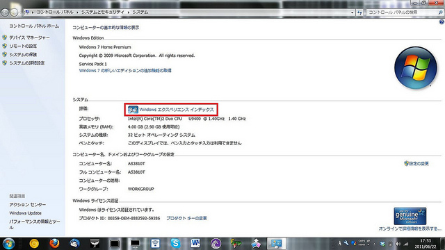Viewport: 445px width, 250px height.
Task: Click the computer name value AS3810T
Action: coord(136,164)
